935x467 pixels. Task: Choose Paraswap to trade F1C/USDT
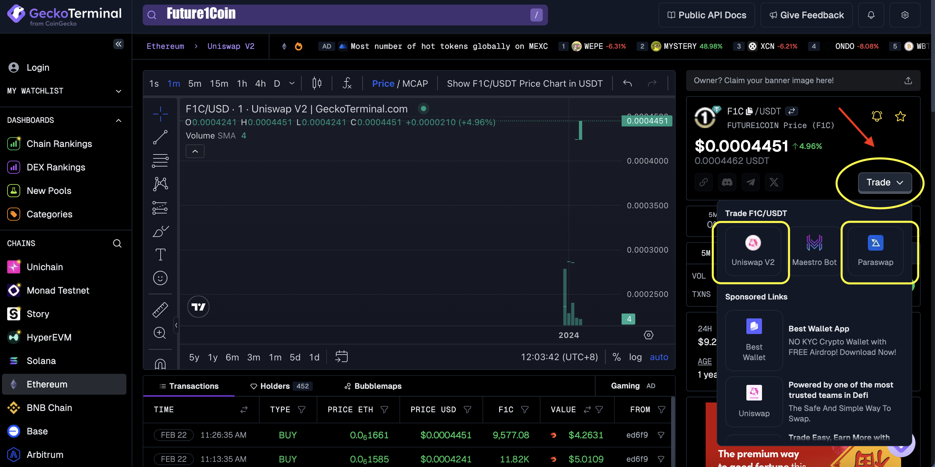click(x=875, y=251)
